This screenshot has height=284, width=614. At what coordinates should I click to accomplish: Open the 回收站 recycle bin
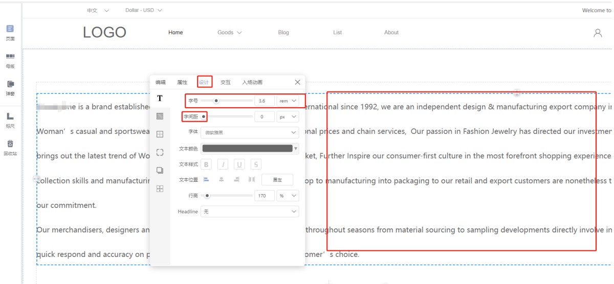pos(10,147)
